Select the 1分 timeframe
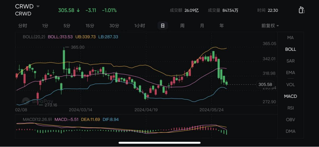Screen dimensions: 319x147 click(45, 26)
